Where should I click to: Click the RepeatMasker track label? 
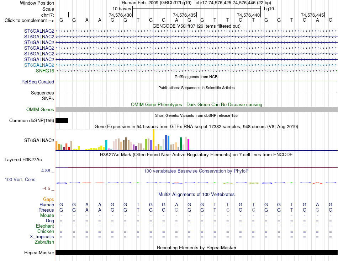(x=39, y=252)
